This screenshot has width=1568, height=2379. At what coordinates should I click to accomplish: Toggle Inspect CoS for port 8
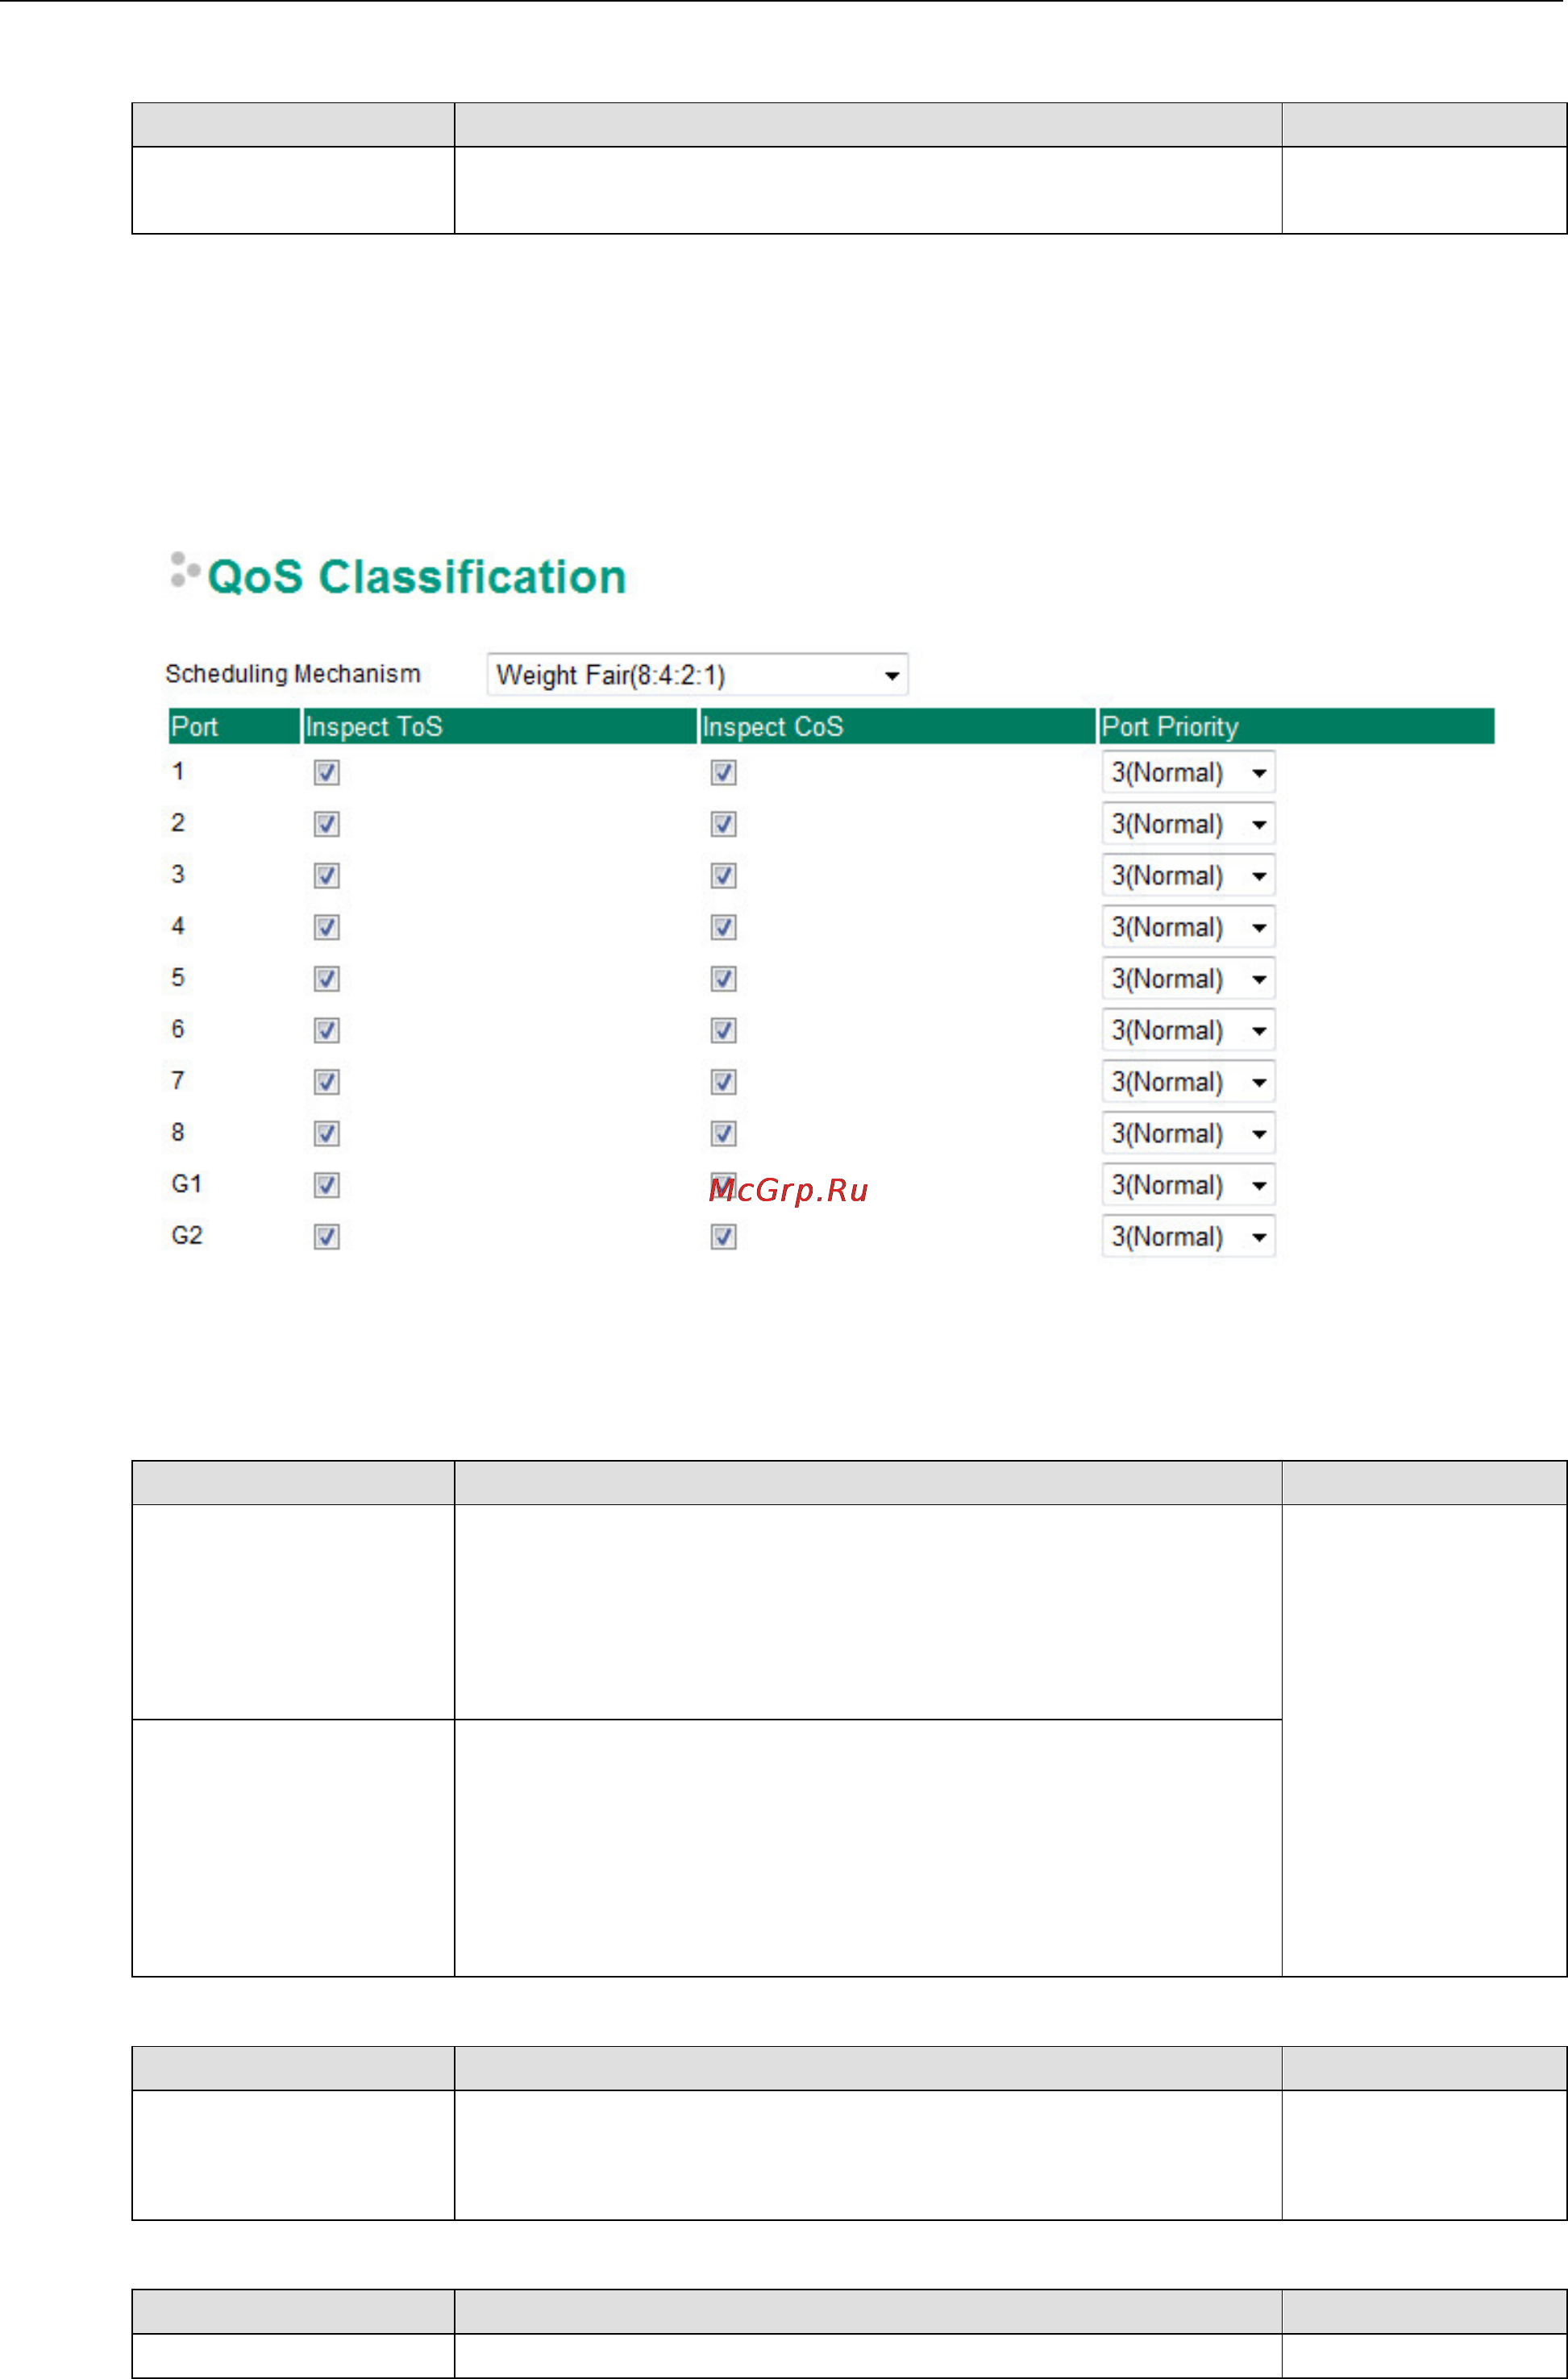[x=724, y=1133]
